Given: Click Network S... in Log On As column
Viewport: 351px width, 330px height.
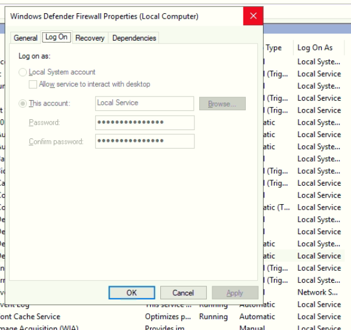Looking at the screenshot, I should [x=317, y=292].
